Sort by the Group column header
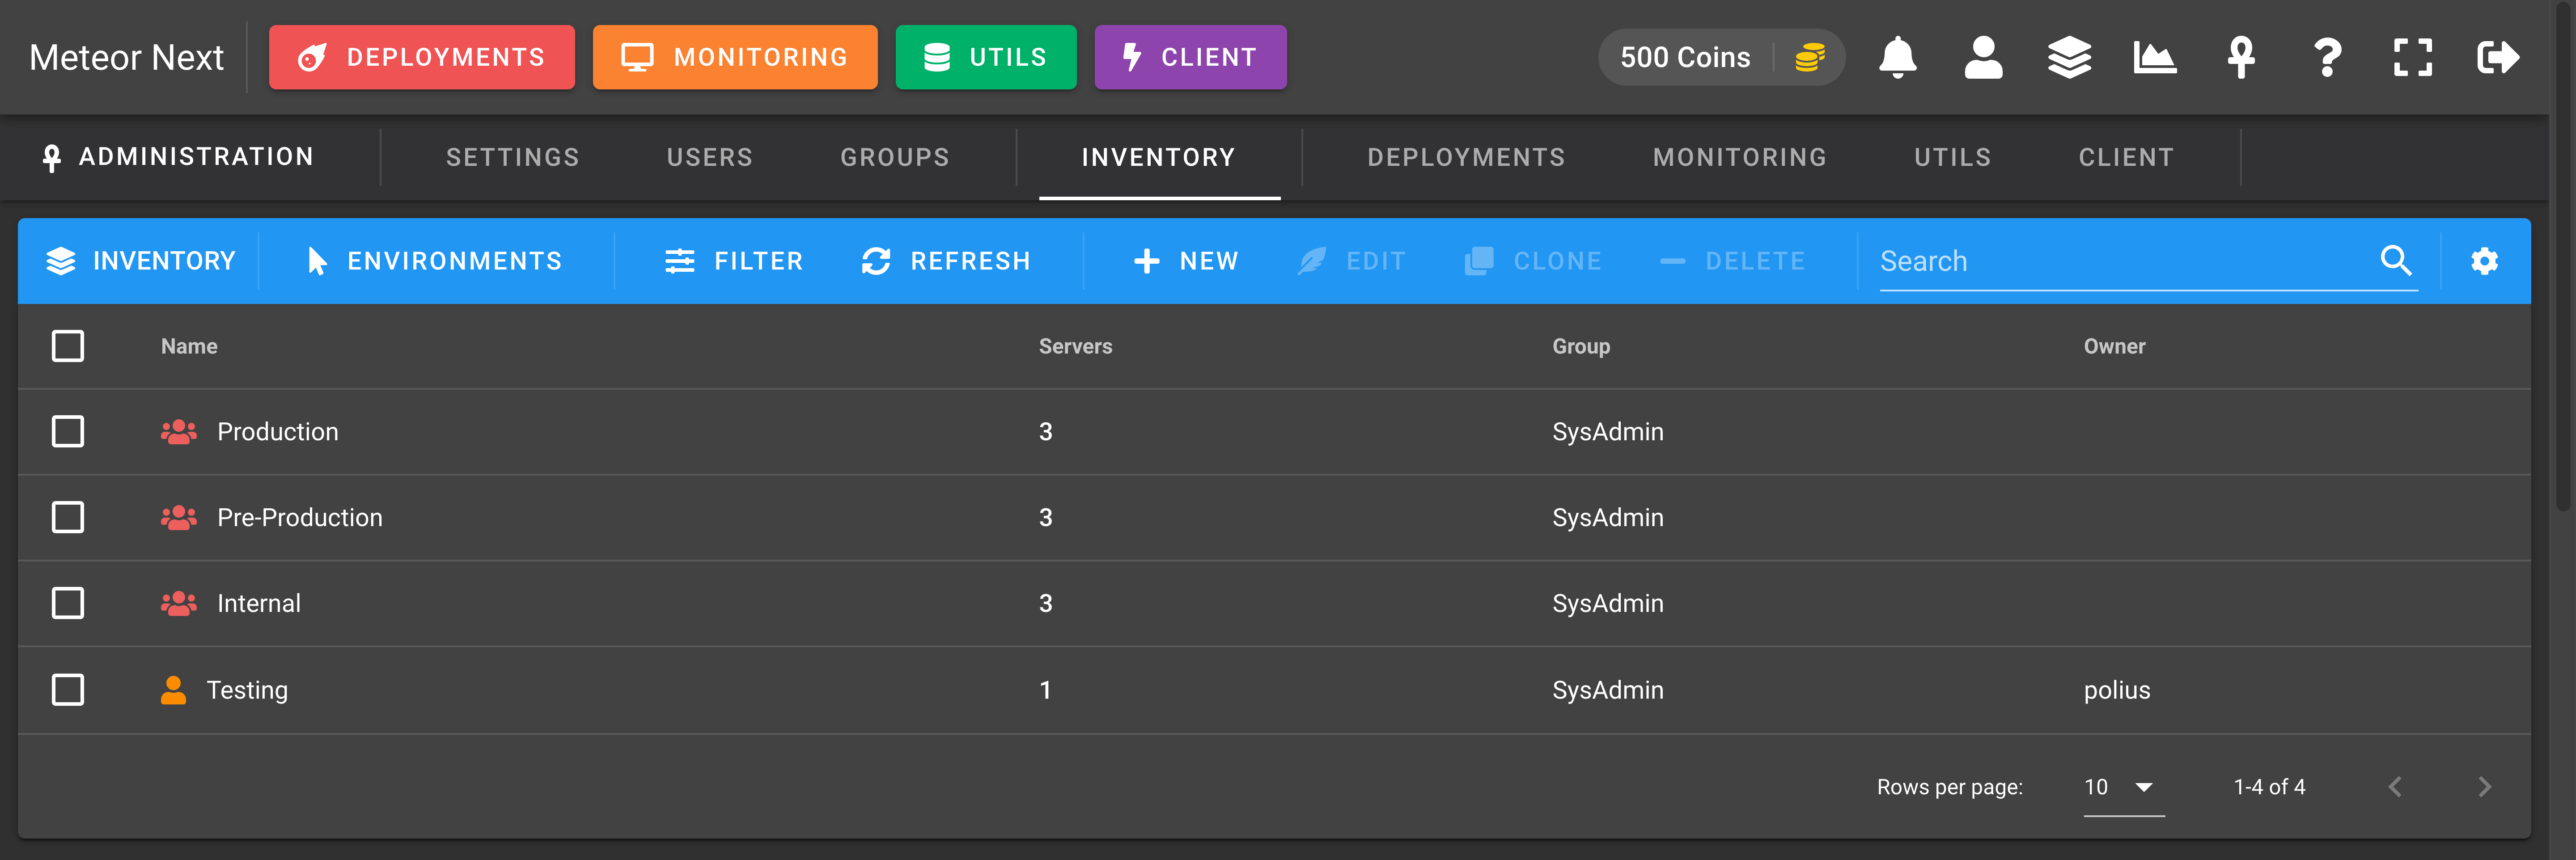 (1581, 346)
